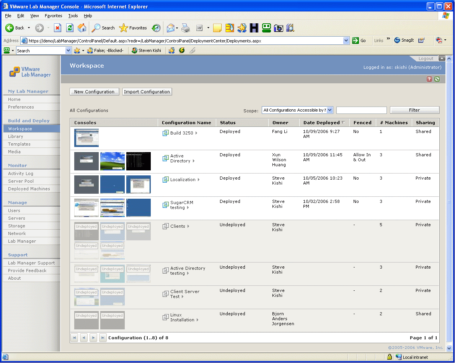Viewport: 455px width, 363px height.
Task: Open the Favorites menu in the menu bar
Action: click(54, 16)
